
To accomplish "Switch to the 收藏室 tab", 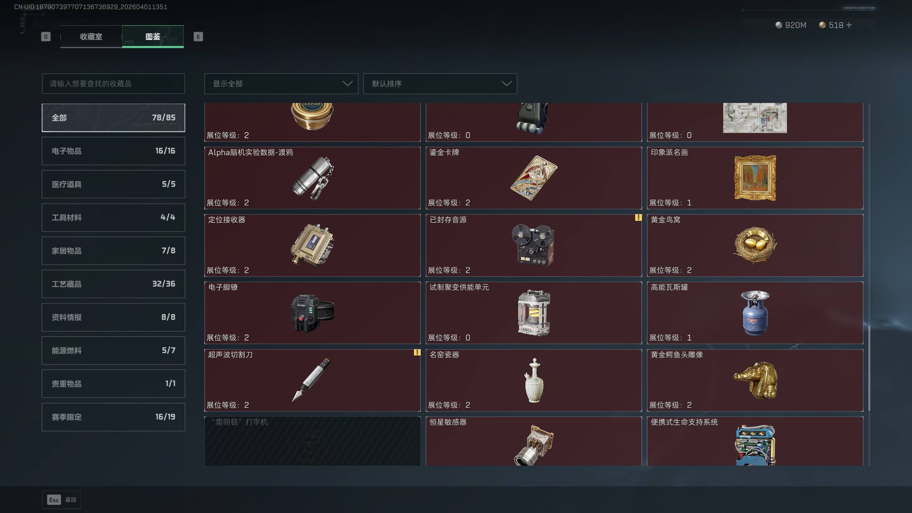I will point(91,36).
